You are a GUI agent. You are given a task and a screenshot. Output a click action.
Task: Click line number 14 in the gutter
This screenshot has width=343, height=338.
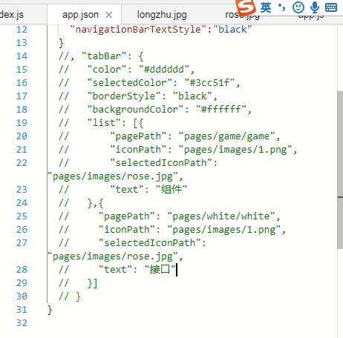tap(22, 56)
